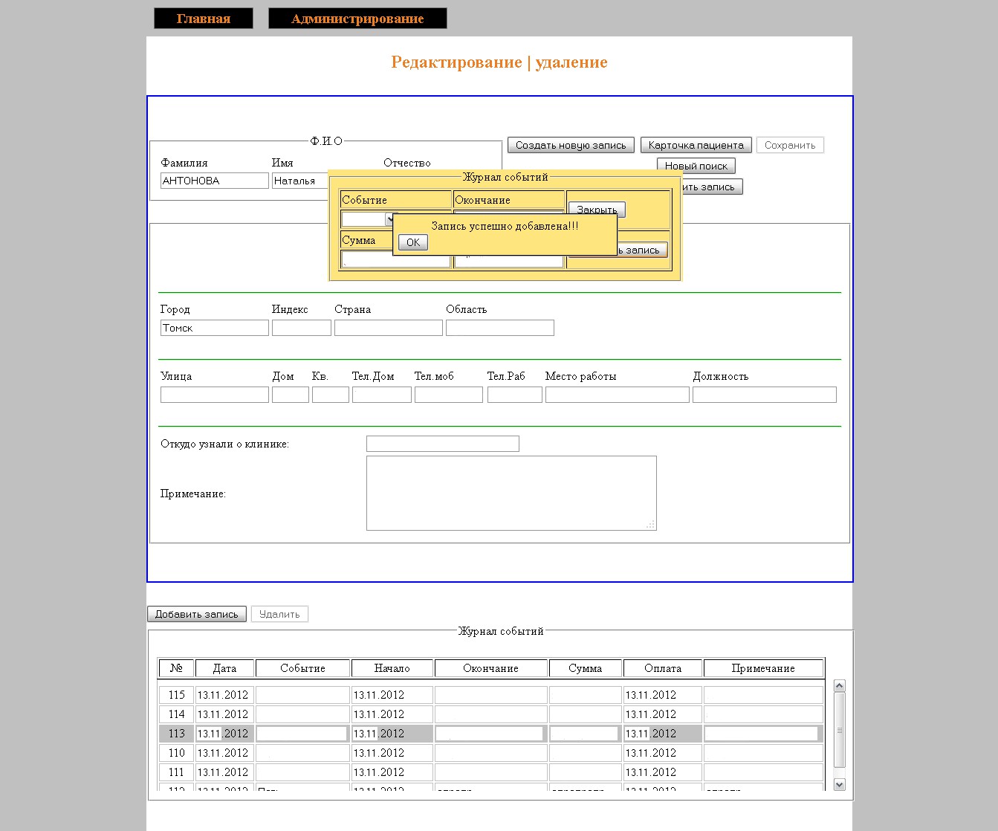The height and width of the screenshot is (831, 998).
Task: Expand the Событие dropdown in the dialog
Action: (390, 219)
